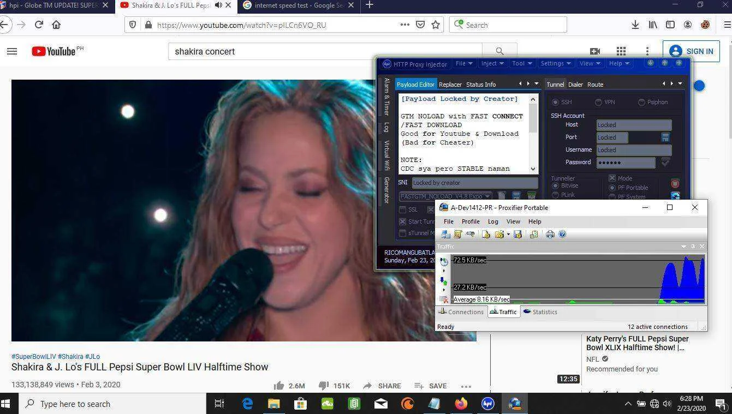Click YouTube create video camera icon
732x414 pixels.
click(x=595, y=51)
